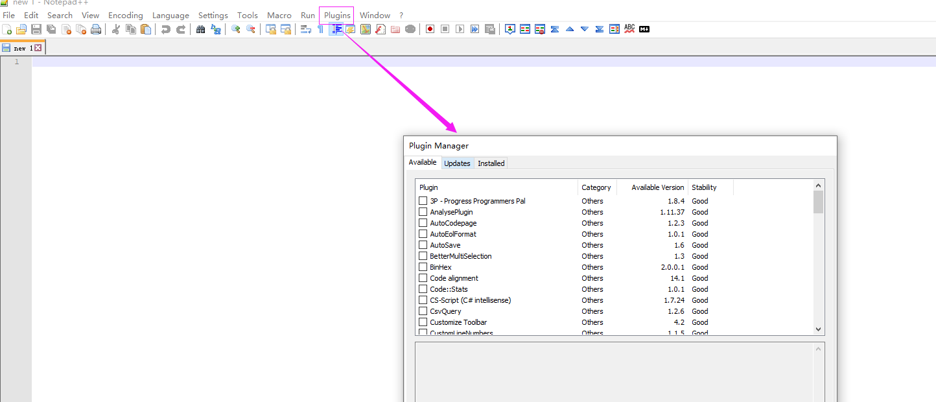Open the Language menu
The height and width of the screenshot is (402, 936).
point(170,15)
